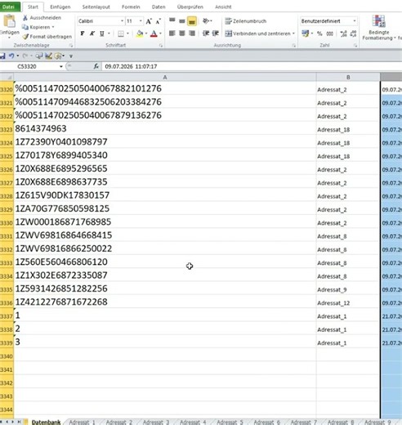Apply thousands separator 000 format
The width and height of the screenshot is (402, 425).
tap(330, 34)
